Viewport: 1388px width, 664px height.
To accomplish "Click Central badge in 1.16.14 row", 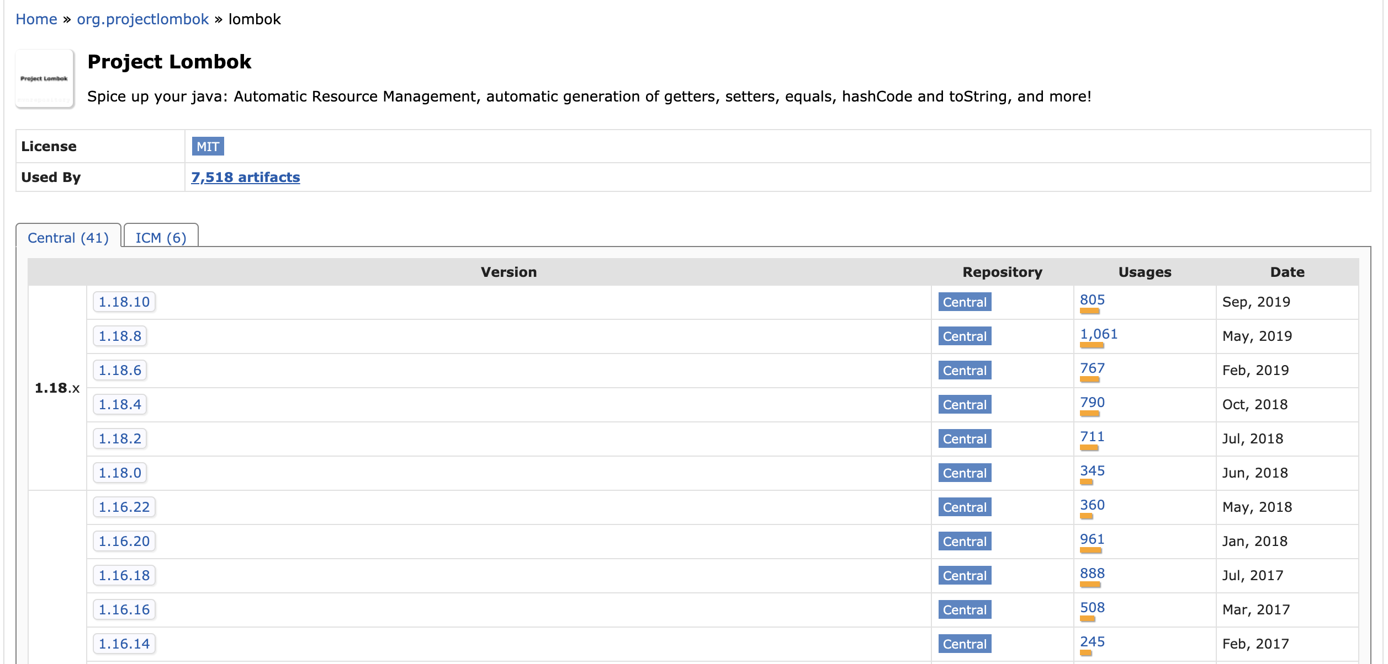I will (x=964, y=644).
